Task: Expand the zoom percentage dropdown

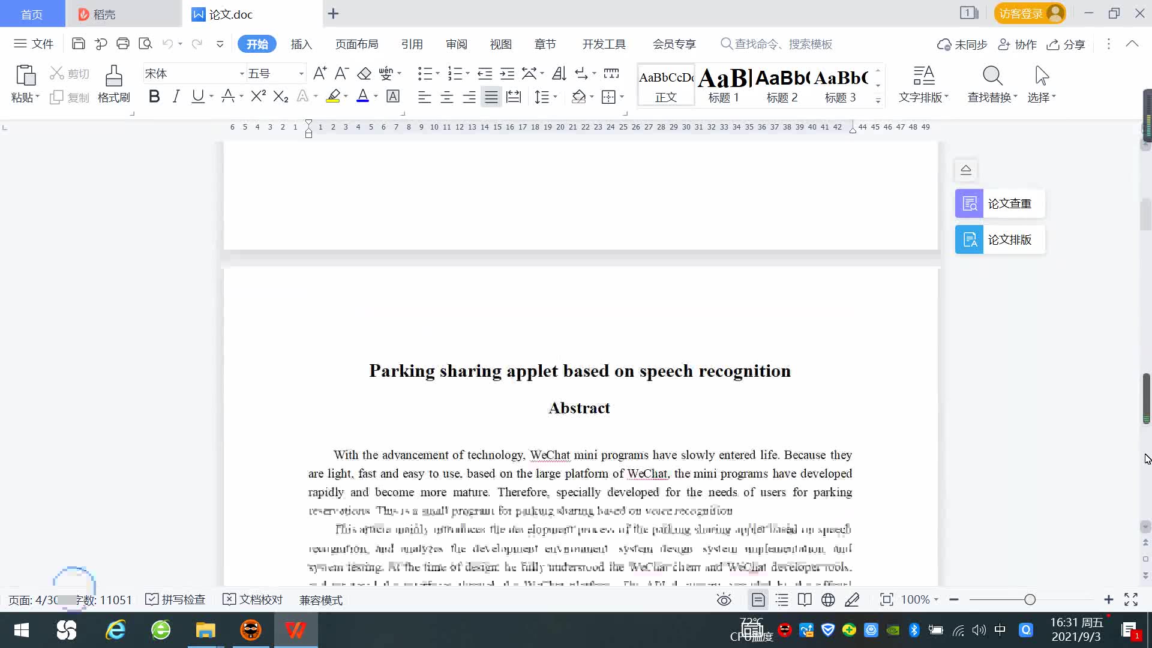Action: [x=936, y=599]
